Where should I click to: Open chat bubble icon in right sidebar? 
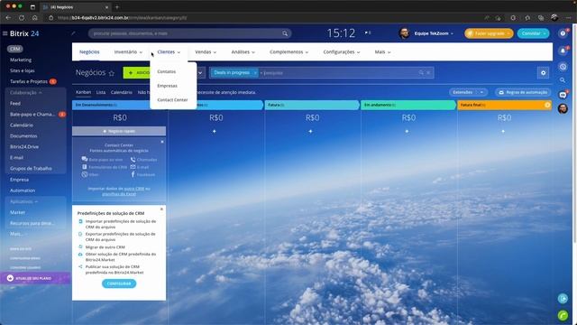563,95
